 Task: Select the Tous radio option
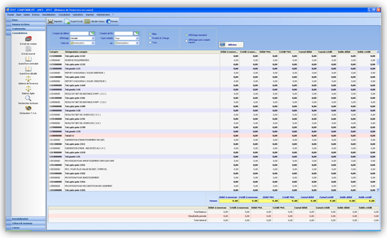click(x=150, y=42)
